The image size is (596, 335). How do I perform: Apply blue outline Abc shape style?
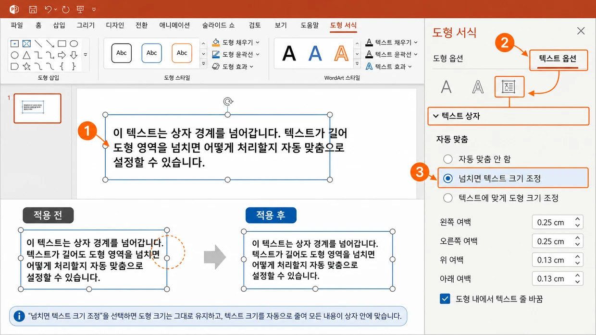(x=151, y=53)
